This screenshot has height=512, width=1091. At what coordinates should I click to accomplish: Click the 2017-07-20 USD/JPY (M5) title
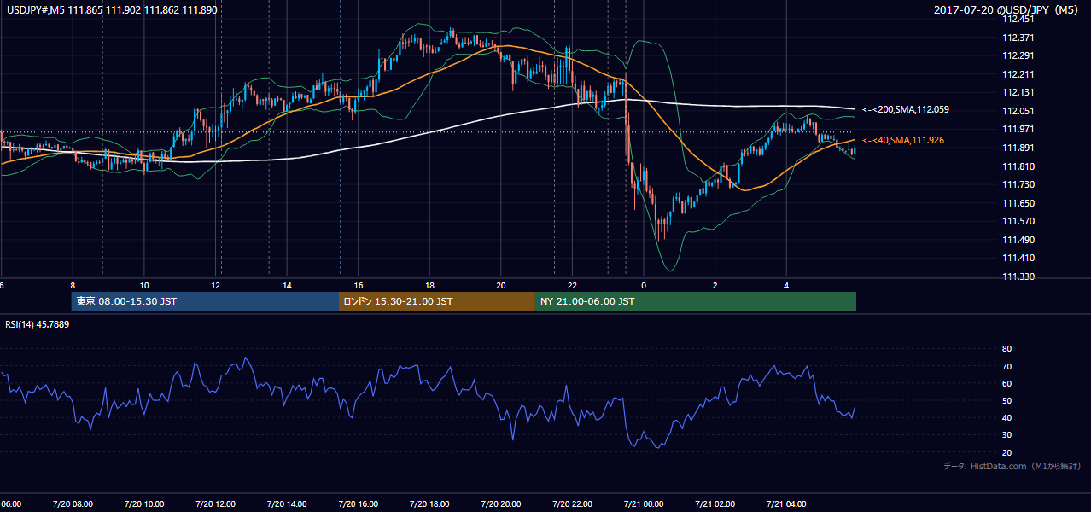(1007, 9)
